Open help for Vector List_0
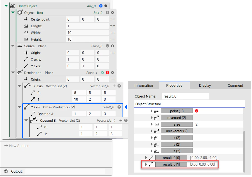 119,86
